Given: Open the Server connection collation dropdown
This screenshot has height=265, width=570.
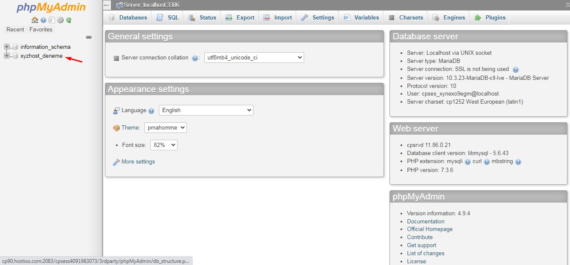Looking at the screenshot, I should [254, 57].
